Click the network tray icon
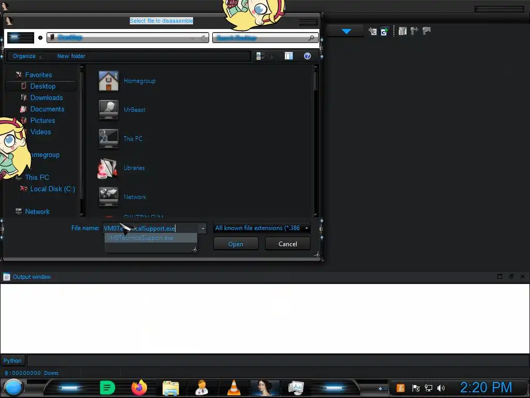530x398 pixels. coord(428,388)
